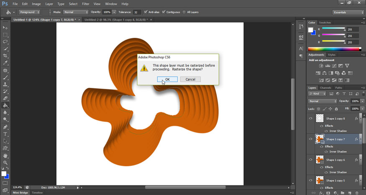Select the Clone Stamp tool
This screenshot has width=366, height=195.
[5, 85]
